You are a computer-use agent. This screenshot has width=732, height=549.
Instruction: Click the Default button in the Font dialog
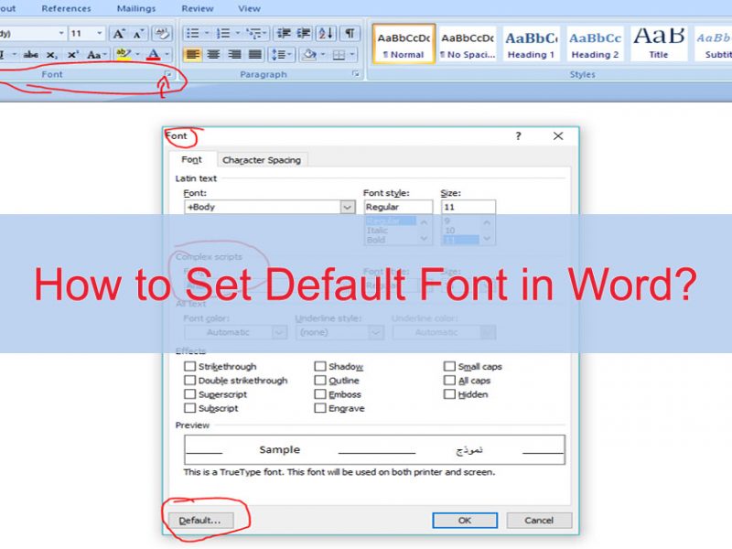coord(205,519)
